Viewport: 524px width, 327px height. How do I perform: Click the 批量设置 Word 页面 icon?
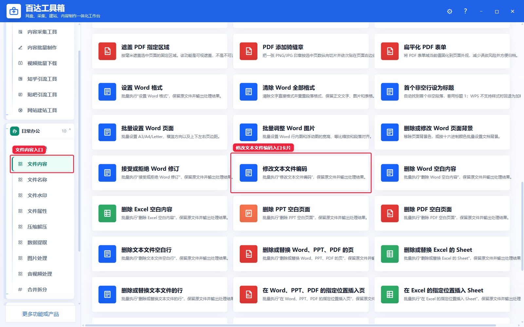pyautogui.click(x=107, y=132)
